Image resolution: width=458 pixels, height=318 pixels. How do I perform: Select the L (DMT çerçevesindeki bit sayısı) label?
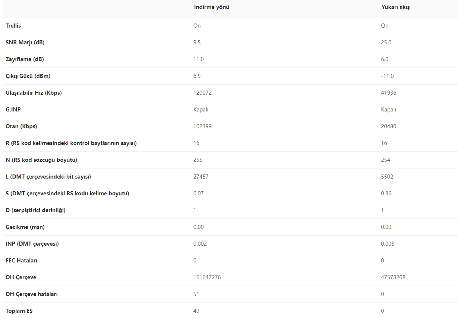pos(48,177)
